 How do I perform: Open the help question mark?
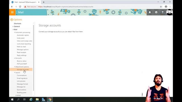(x=162, y=12)
